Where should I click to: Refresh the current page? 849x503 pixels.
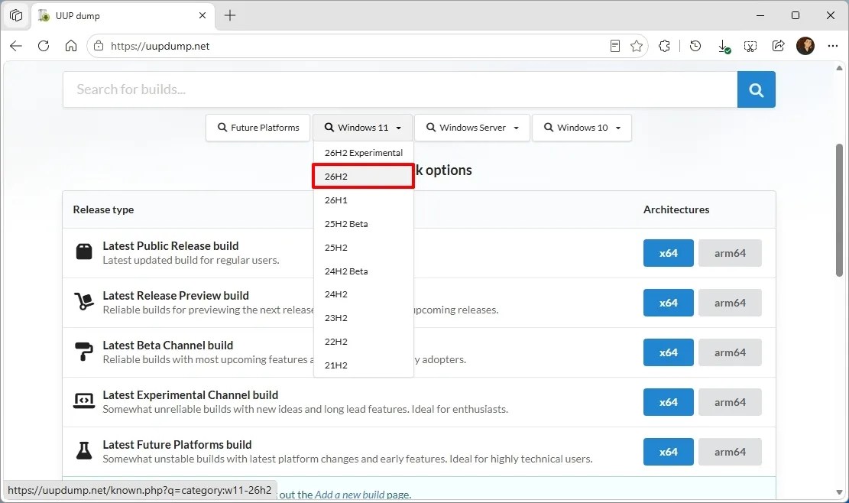click(44, 46)
